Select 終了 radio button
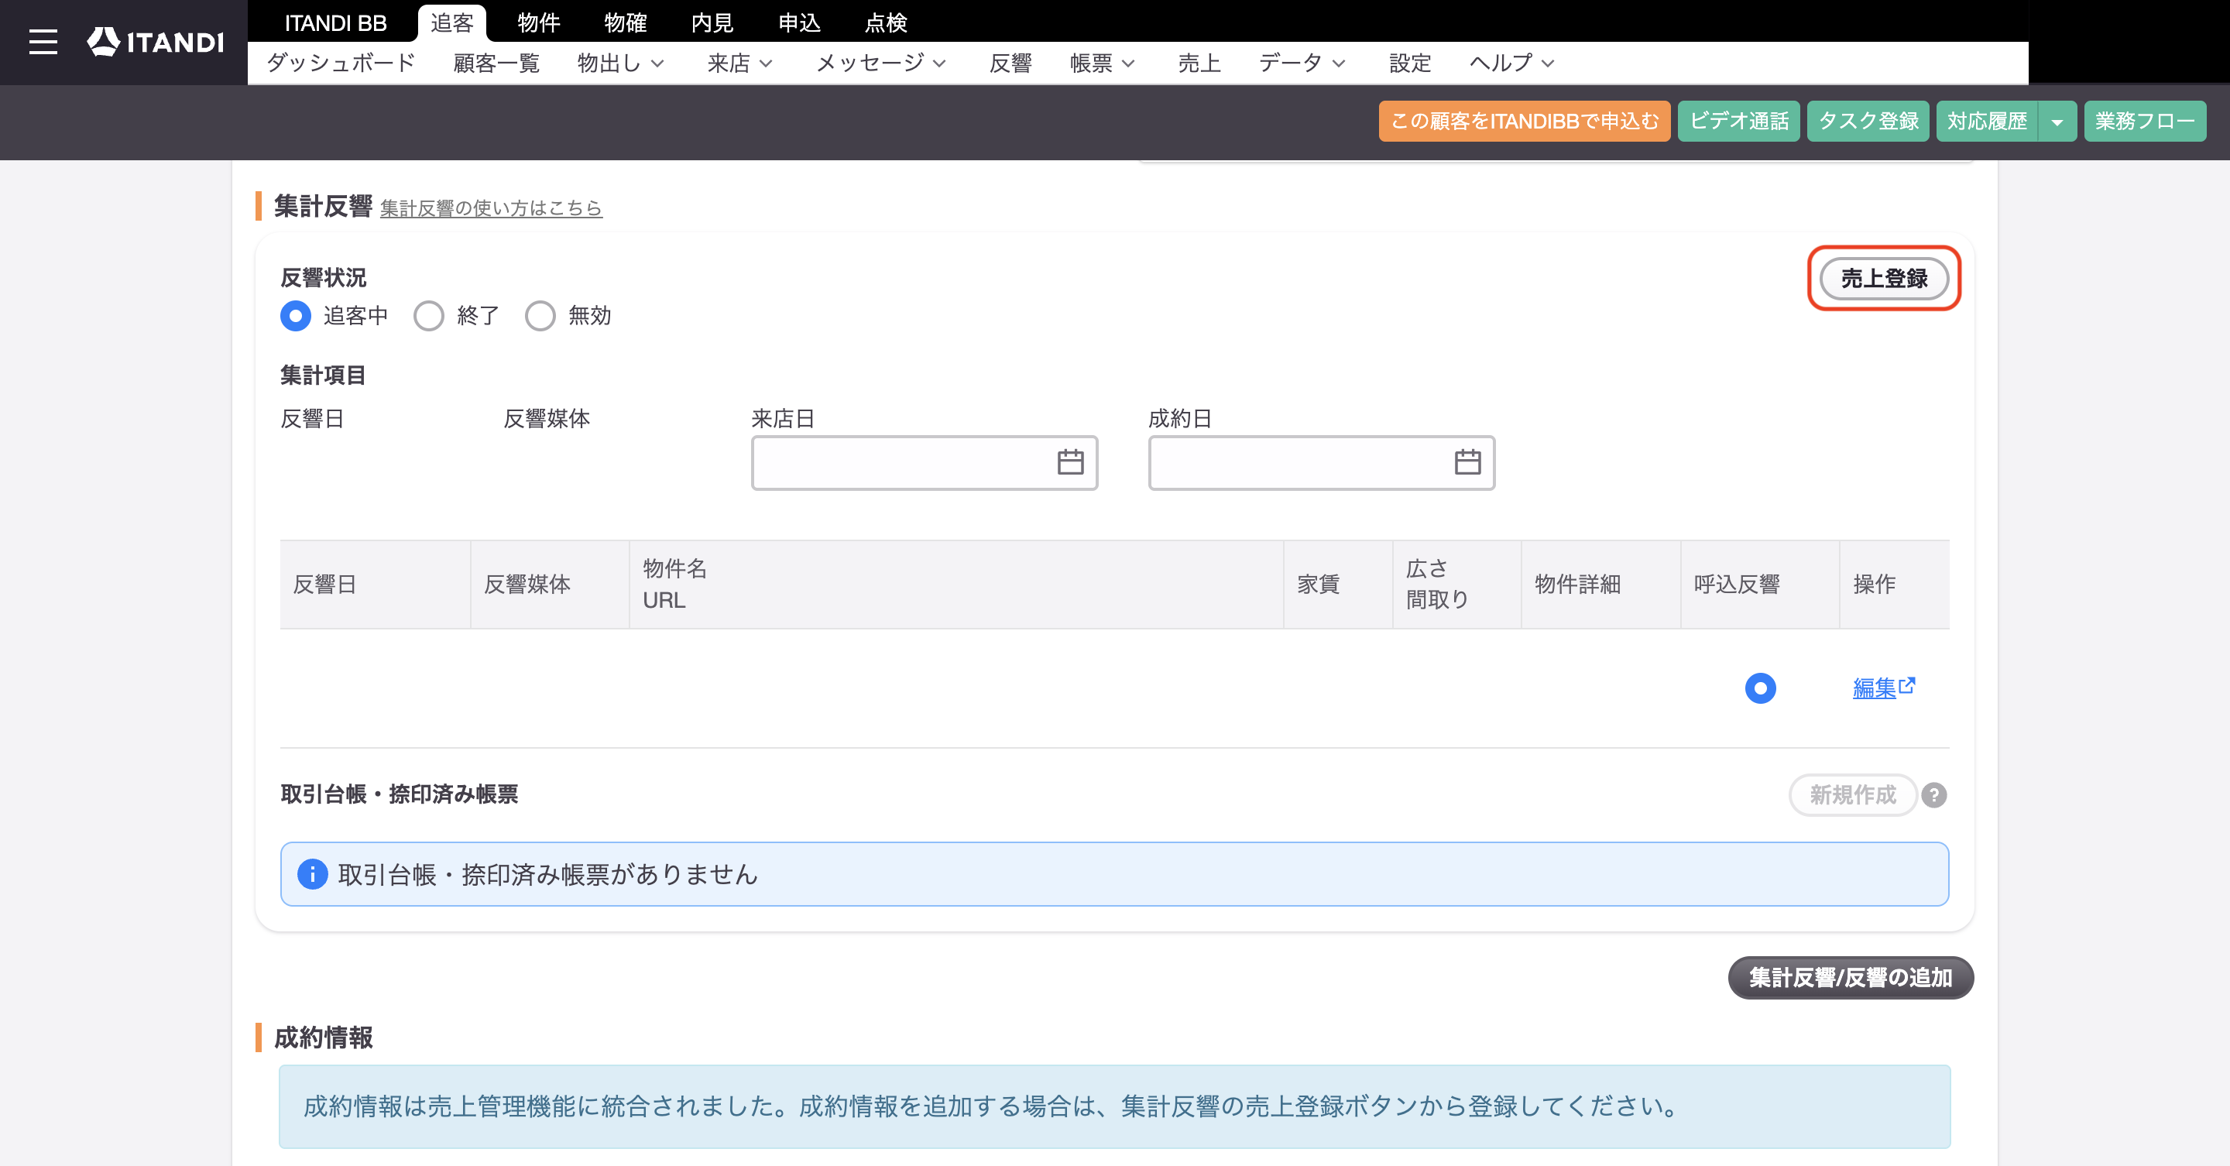This screenshot has height=1166, width=2230. tap(428, 316)
